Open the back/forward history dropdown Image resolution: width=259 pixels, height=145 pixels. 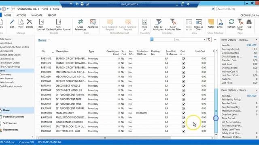pos(8,9)
